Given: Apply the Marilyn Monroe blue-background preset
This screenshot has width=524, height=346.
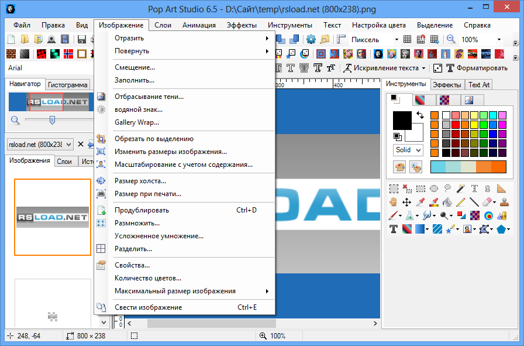Looking at the screenshot, I should click(391, 53).
